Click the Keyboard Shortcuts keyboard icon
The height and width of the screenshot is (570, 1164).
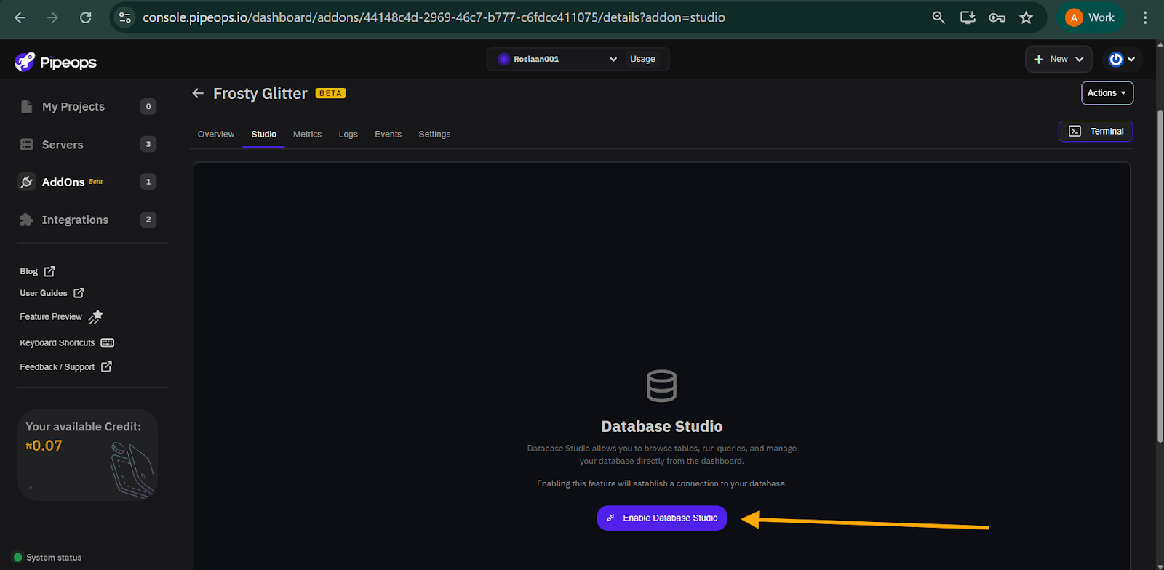click(108, 342)
